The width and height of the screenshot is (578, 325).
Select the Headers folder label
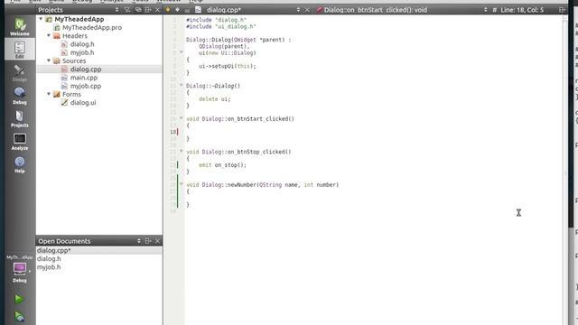coord(74,36)
